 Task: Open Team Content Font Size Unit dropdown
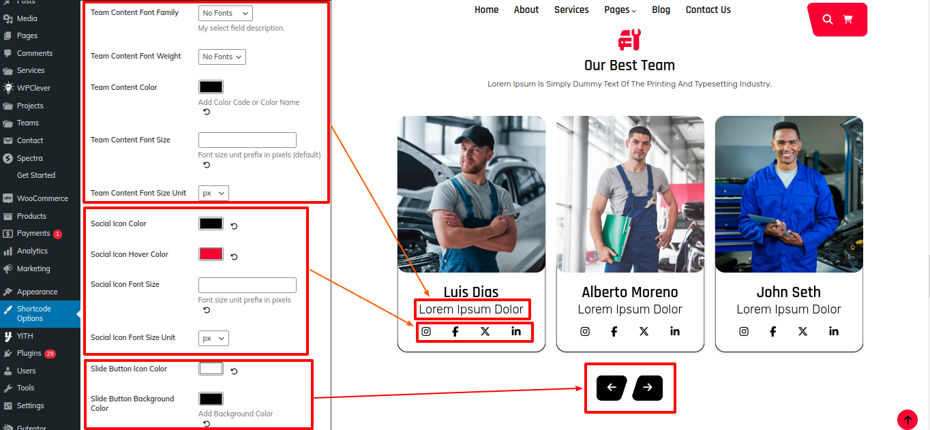213,193
